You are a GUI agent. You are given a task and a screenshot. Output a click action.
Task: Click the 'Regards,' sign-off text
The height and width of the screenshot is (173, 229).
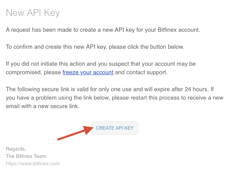[x=16, y=149]
